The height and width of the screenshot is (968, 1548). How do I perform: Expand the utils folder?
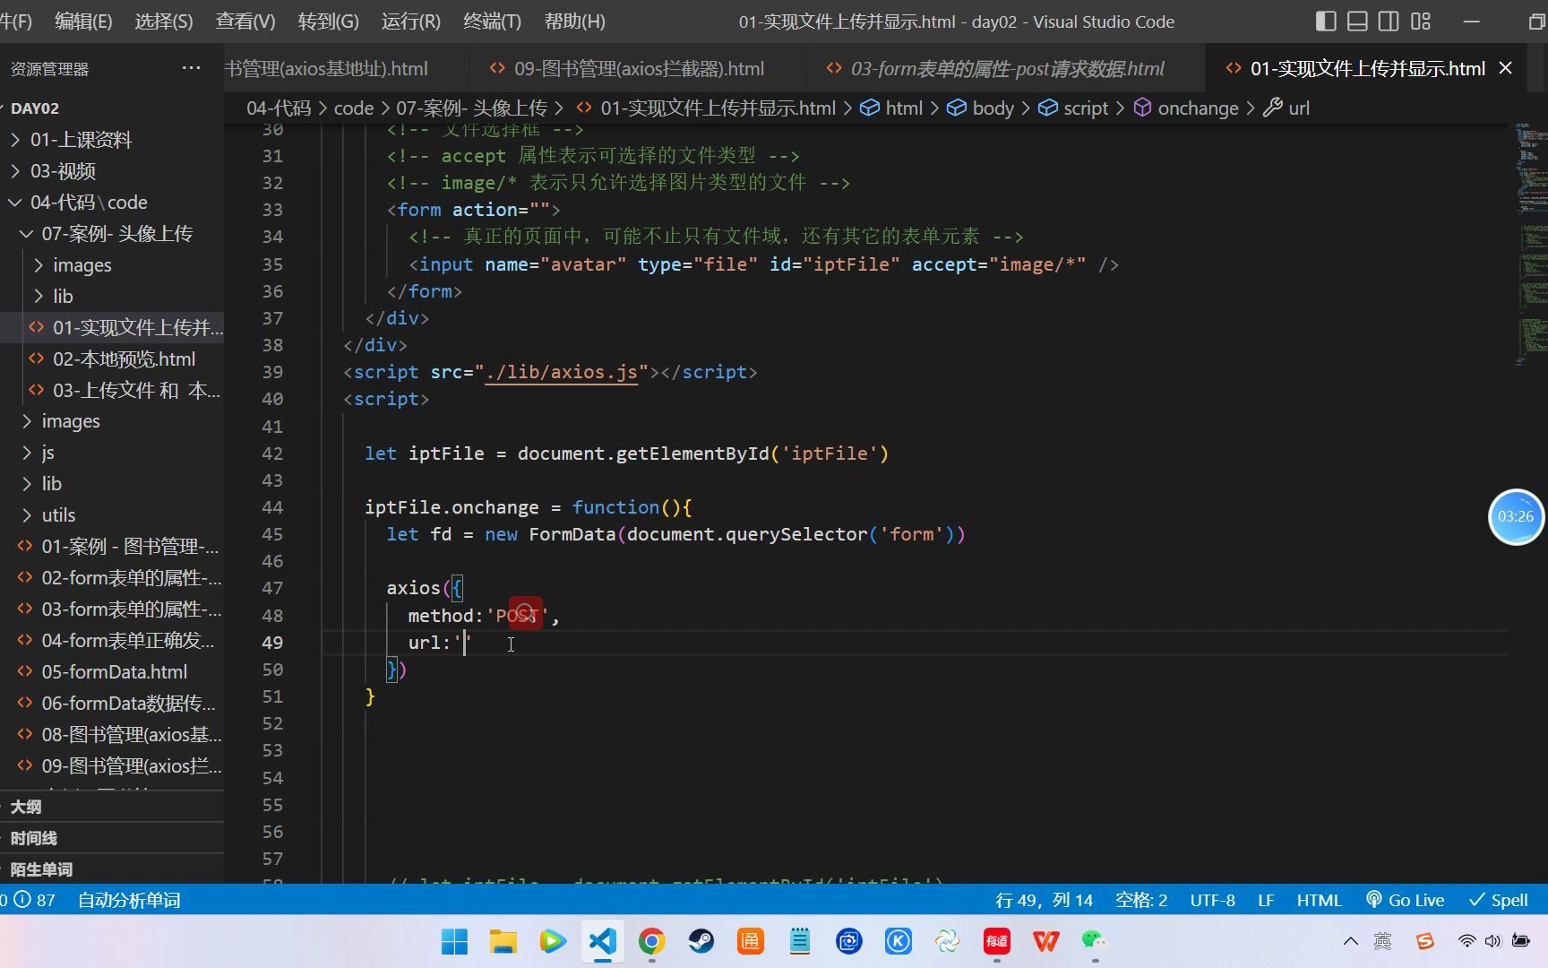tap(58, 515)
